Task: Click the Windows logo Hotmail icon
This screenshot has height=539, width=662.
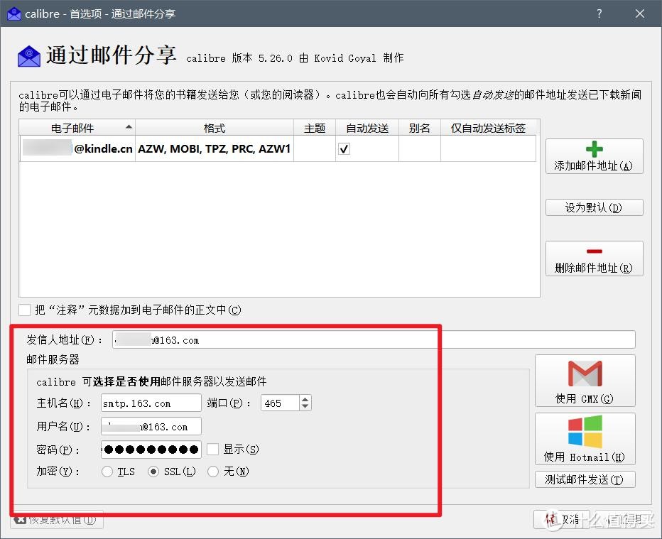Action: pos(585,432)
